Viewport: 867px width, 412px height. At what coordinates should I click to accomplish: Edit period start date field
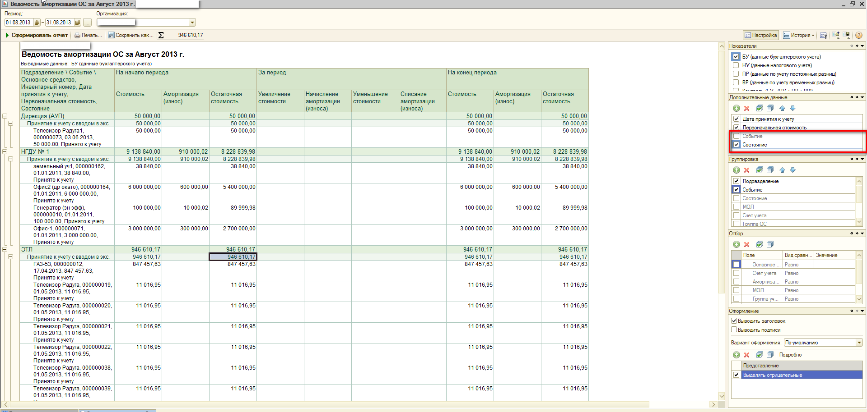pos(19,23)
